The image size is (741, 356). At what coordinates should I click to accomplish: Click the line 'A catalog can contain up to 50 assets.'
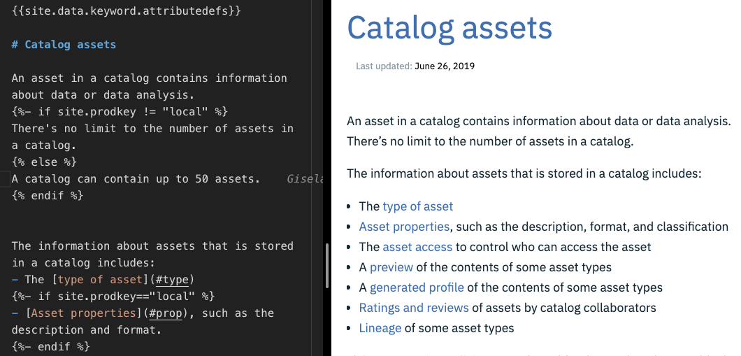136,179
